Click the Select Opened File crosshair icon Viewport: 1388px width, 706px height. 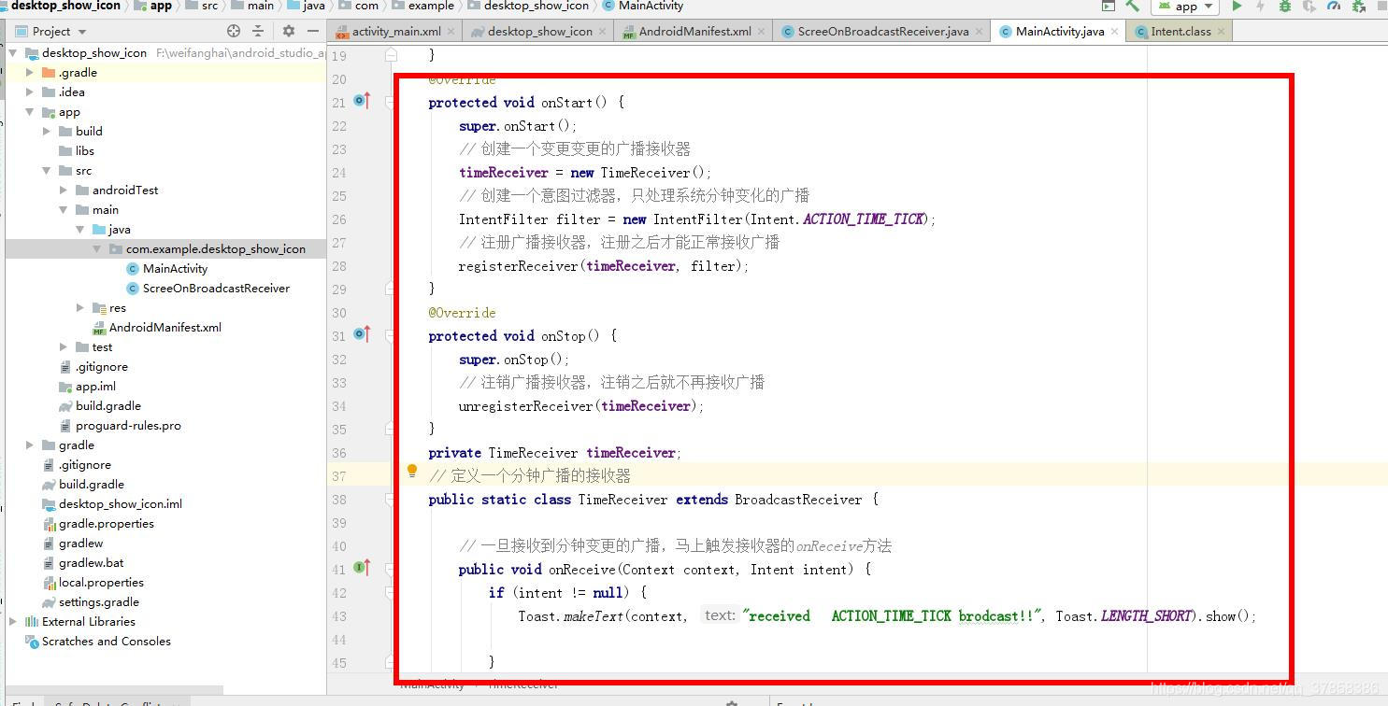point(233,30)
